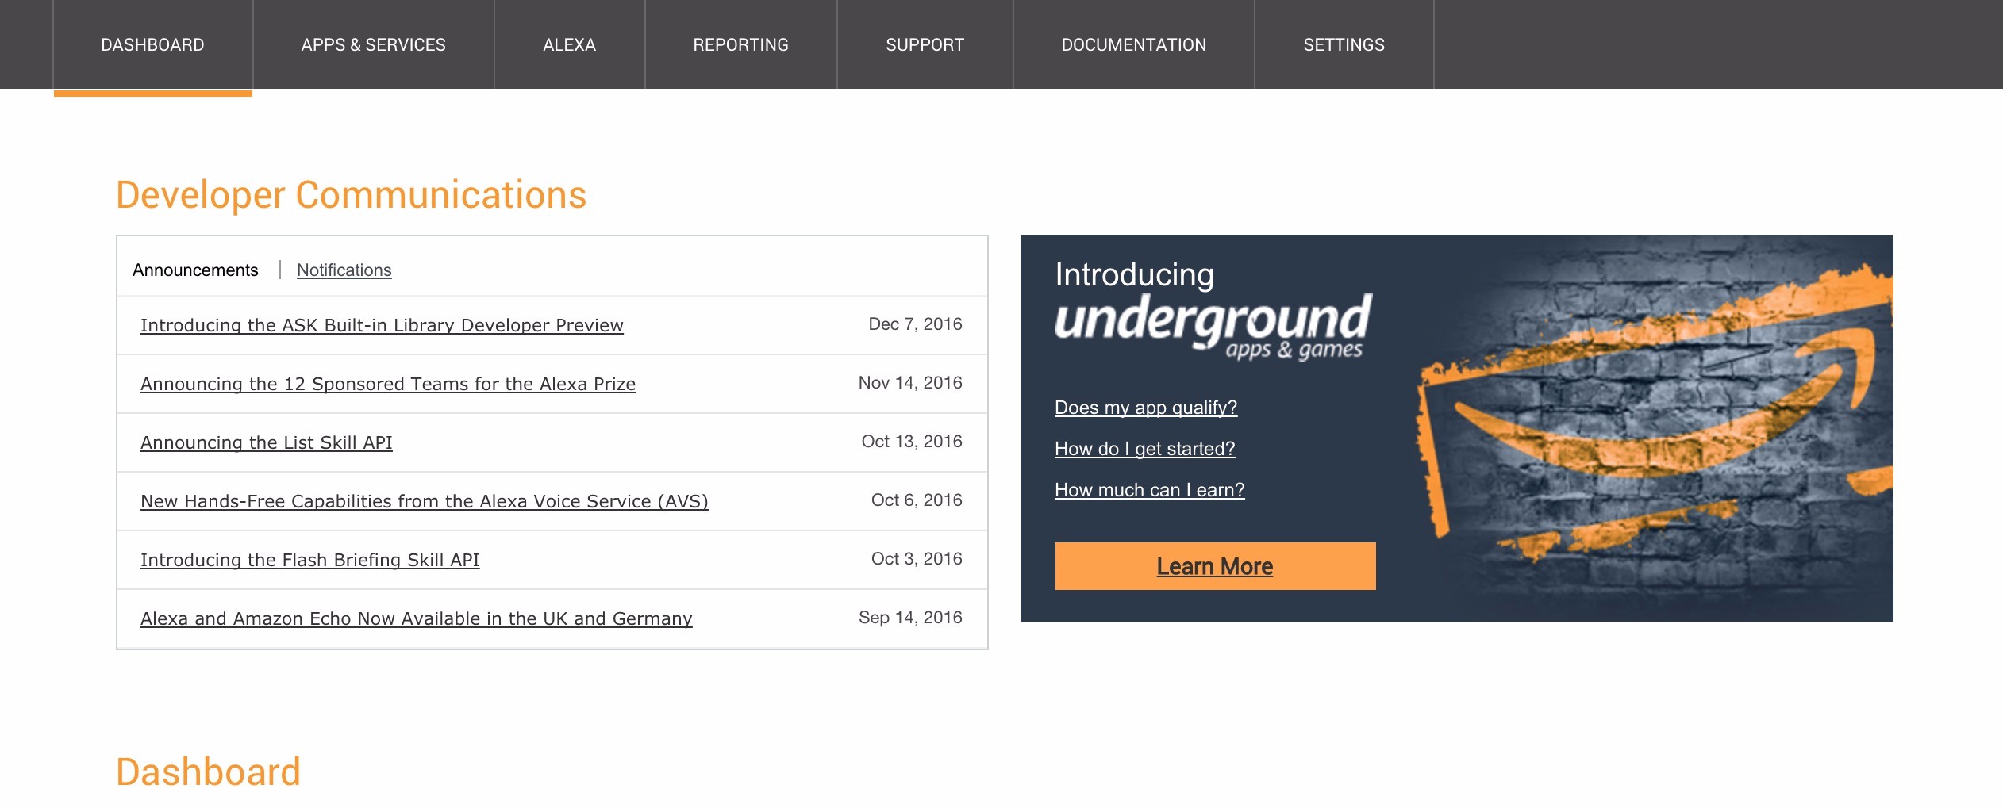Click "How much can I earn?" link
Viewport: 2003px width, 808px height.
click(x=1149, y=490)
